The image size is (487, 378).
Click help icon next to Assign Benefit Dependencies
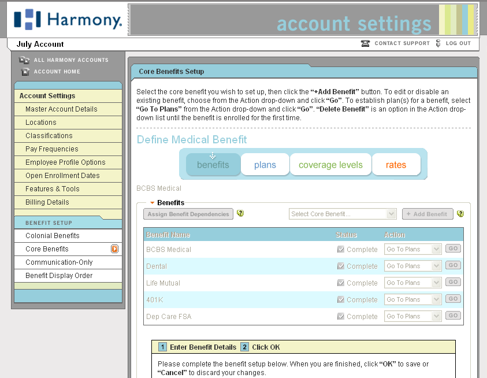tap(240, 213)
